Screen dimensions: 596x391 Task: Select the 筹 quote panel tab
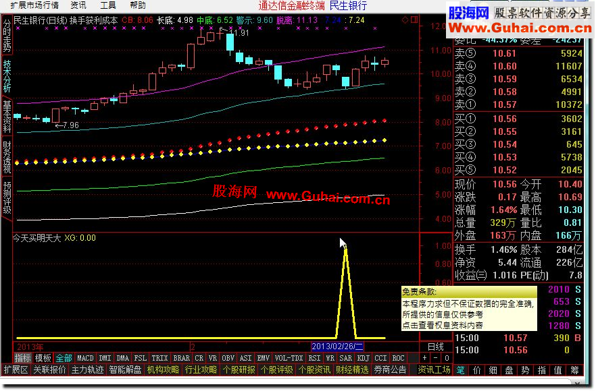tap(574, 370)
